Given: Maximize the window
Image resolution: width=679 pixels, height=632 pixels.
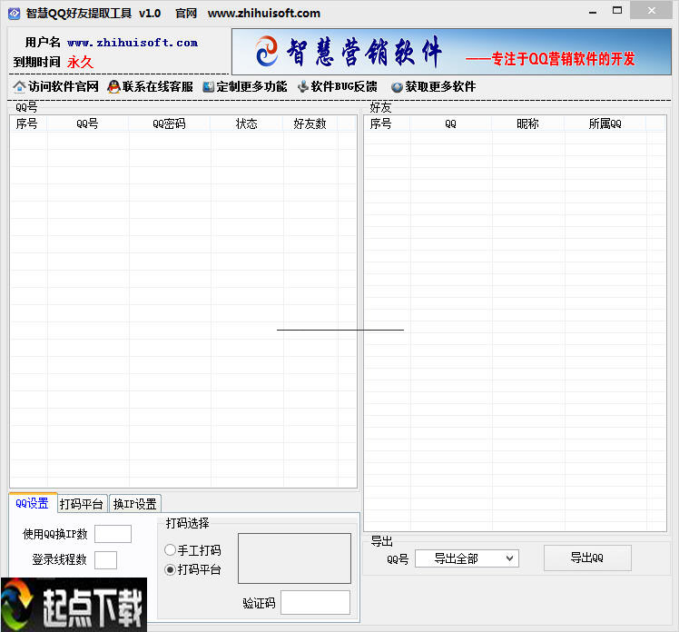Looking at the screenshot, I should [617, 11].
